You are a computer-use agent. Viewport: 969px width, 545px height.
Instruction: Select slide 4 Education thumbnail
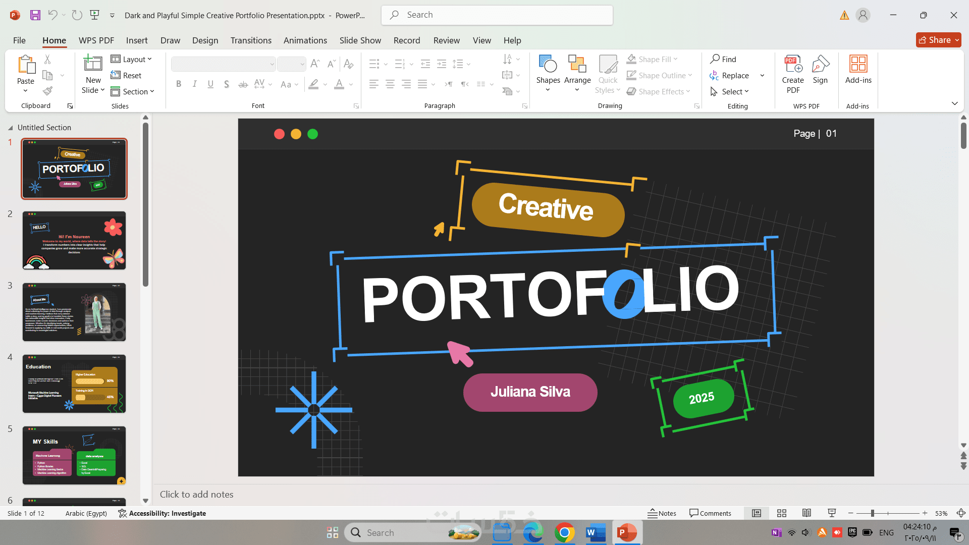(x=74, y=384)
